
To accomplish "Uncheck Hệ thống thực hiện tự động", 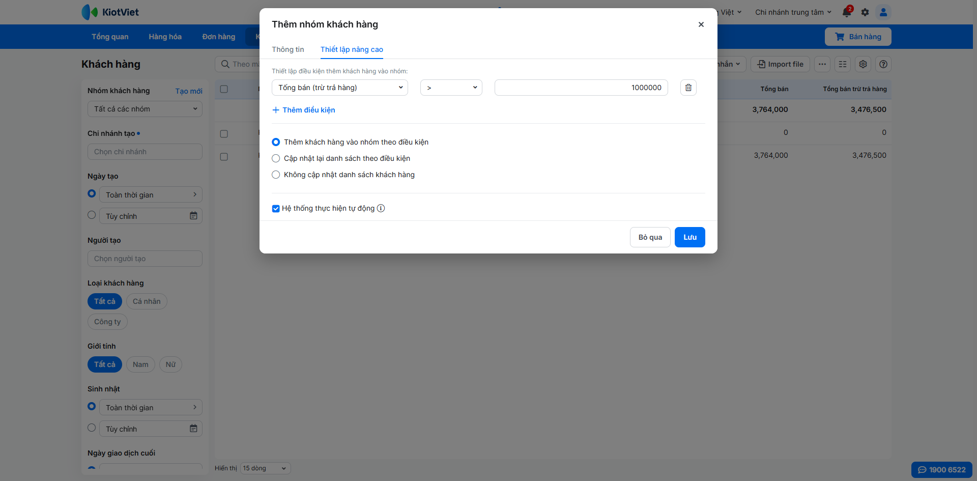I will pos(276,208).
